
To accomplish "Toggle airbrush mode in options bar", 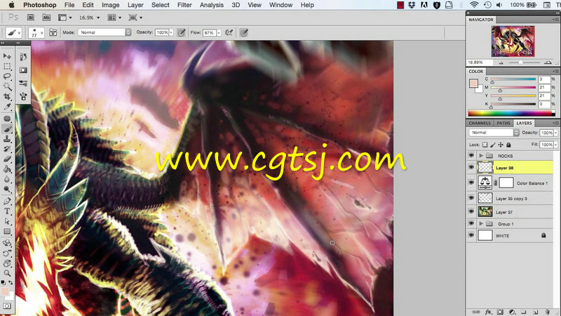I will coord(229,32).
